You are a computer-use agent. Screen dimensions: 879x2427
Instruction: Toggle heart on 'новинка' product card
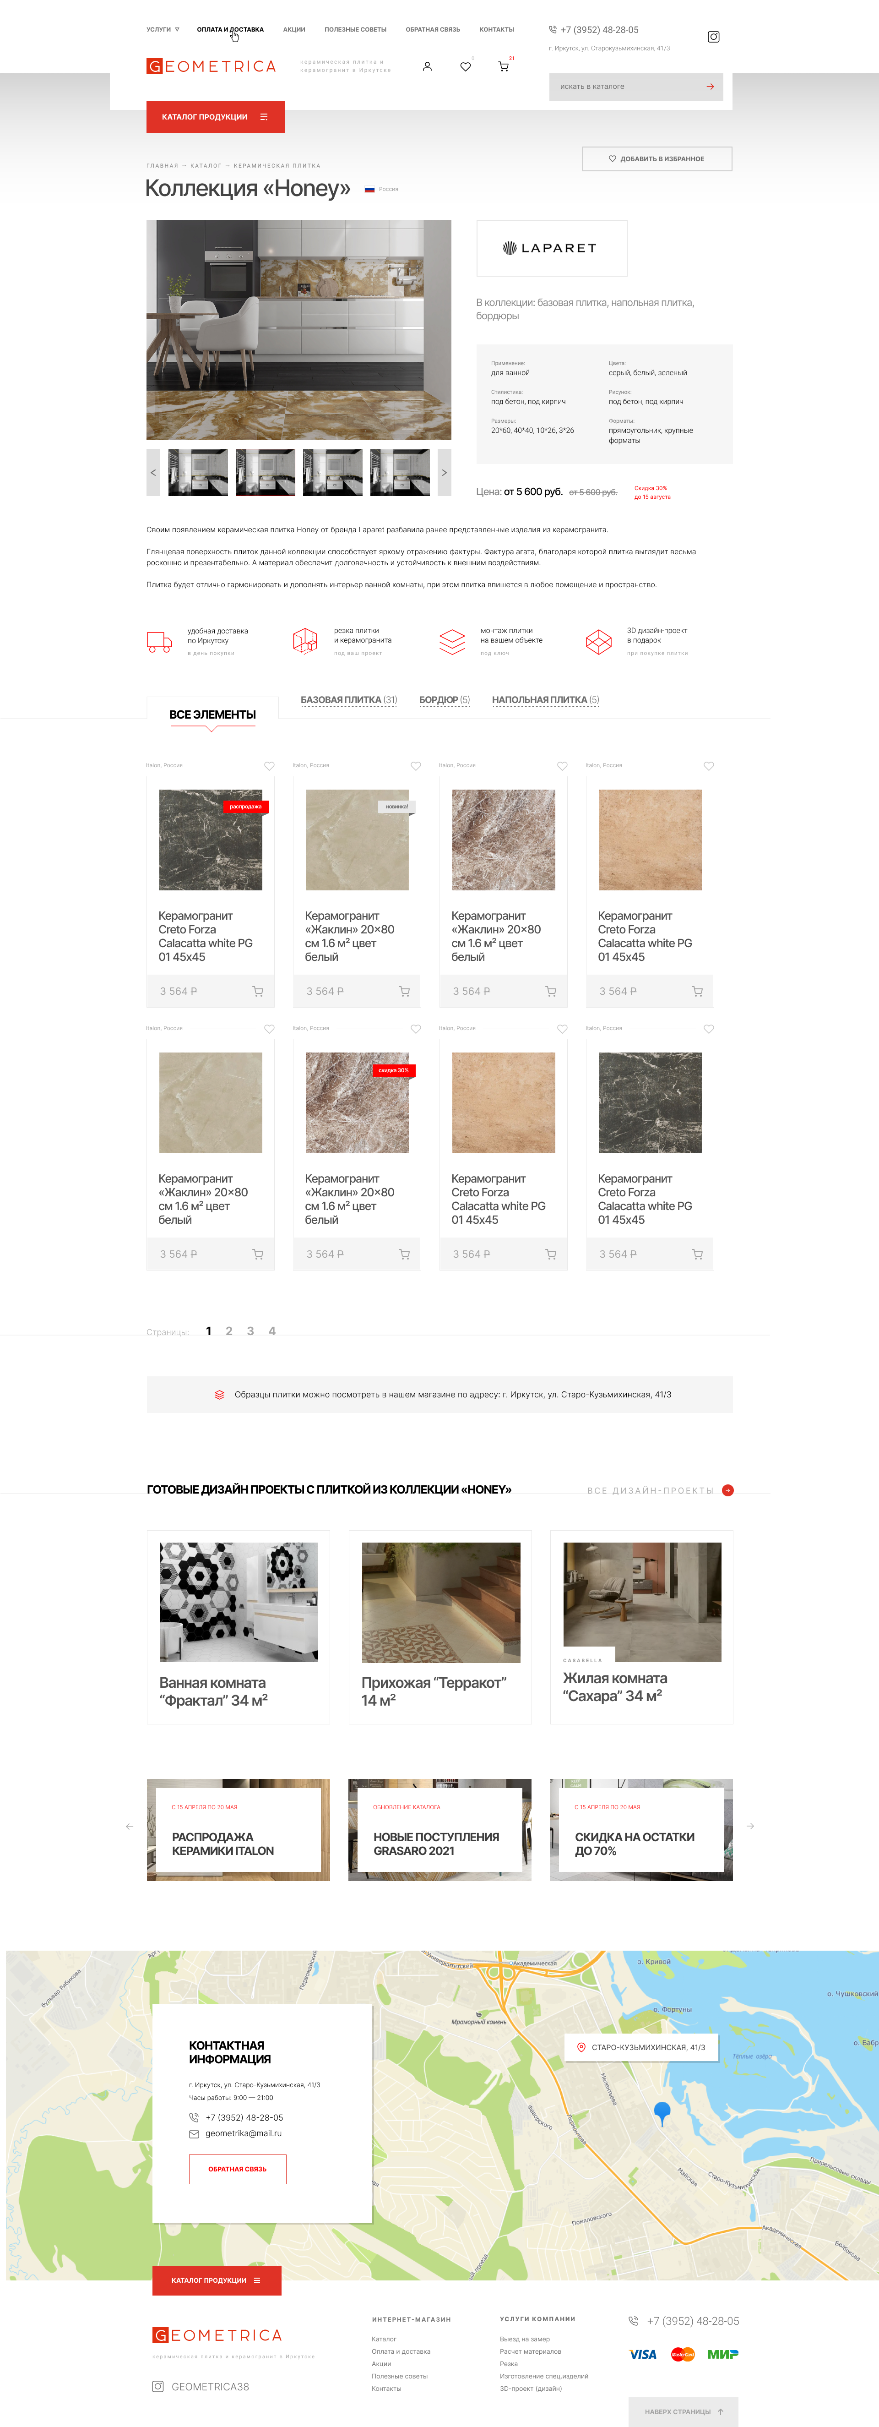click(x=416, y=766)
